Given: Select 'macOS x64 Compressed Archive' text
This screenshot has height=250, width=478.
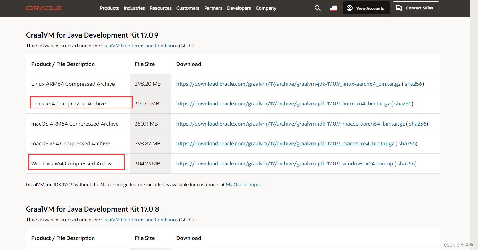Looking at the screenshot, I should (x=70, y=144).
